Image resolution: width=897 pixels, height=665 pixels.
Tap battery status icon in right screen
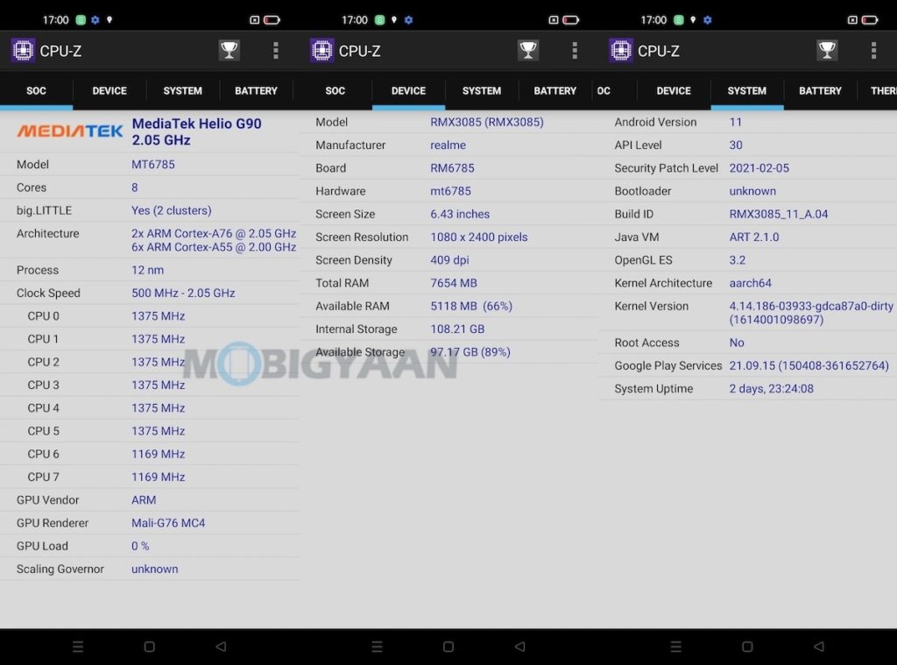coord(870,20)
